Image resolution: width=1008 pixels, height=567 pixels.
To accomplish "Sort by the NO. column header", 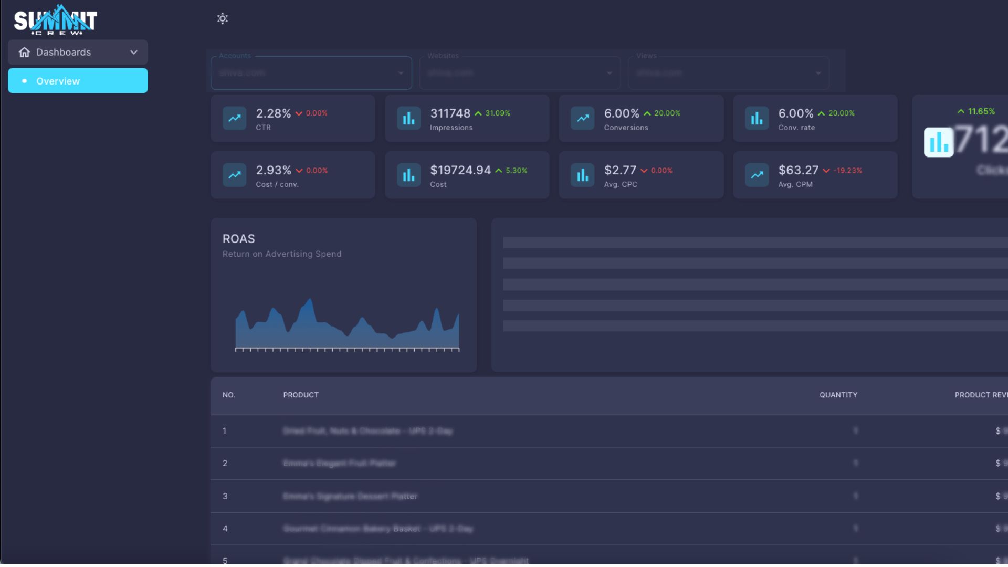I will pyautogui.click(x=229, y=395).
